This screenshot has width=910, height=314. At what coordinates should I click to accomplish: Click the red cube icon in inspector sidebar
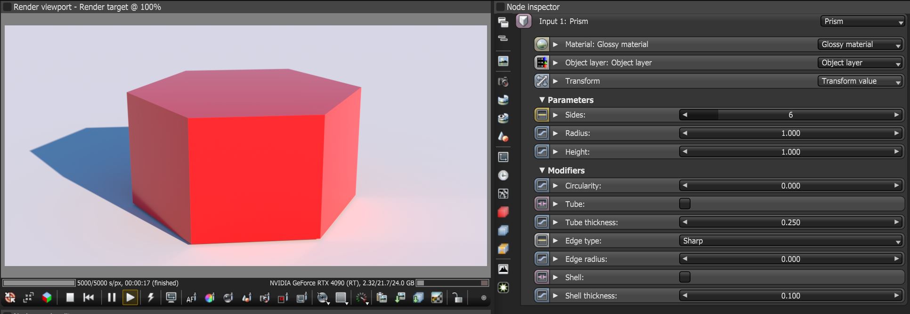[x=503, y=212]
